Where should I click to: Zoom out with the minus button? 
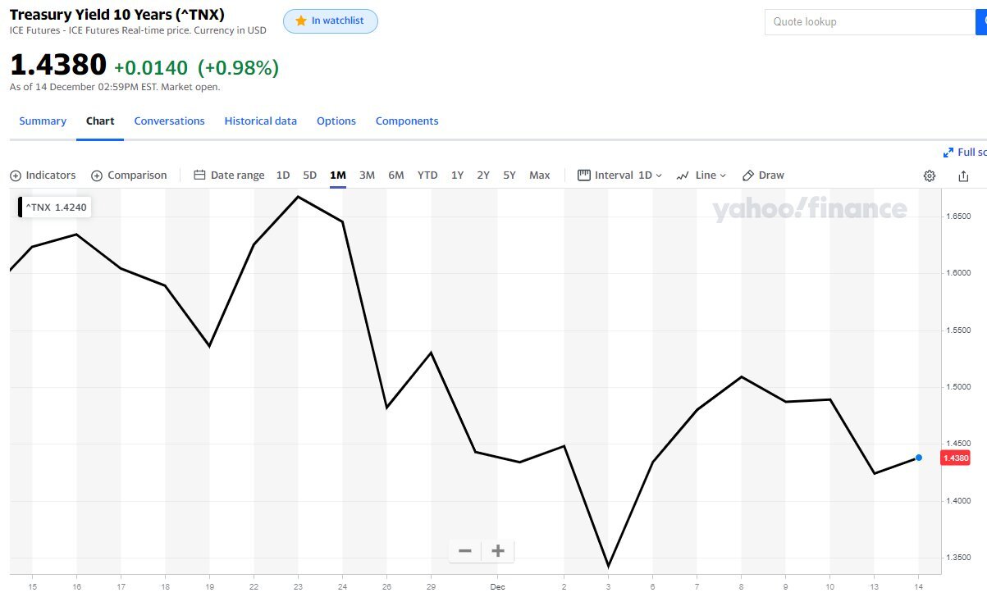[x=464, y=550]
